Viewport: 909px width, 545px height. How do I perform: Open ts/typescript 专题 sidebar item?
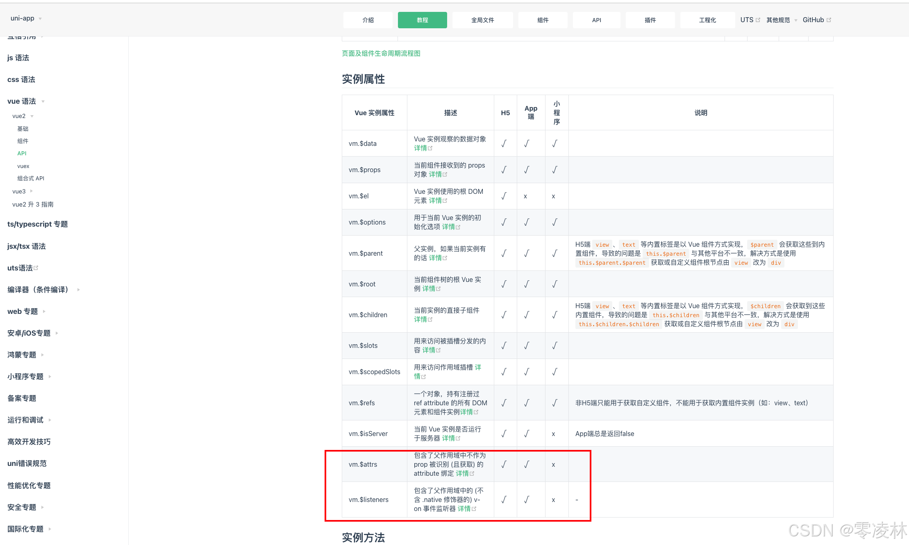(x=38, y=224)
